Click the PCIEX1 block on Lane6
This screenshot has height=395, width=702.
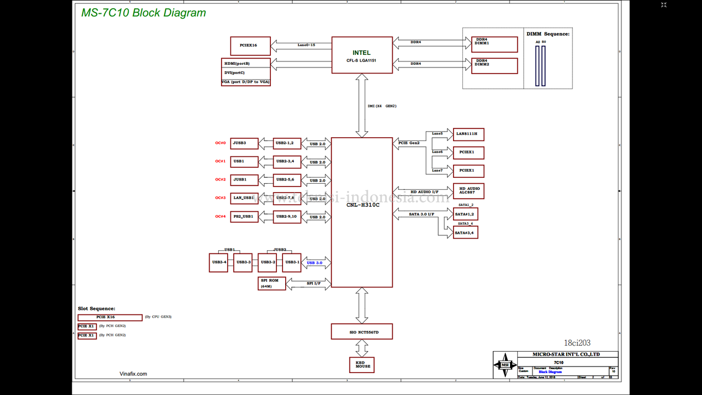pos(468,152)
